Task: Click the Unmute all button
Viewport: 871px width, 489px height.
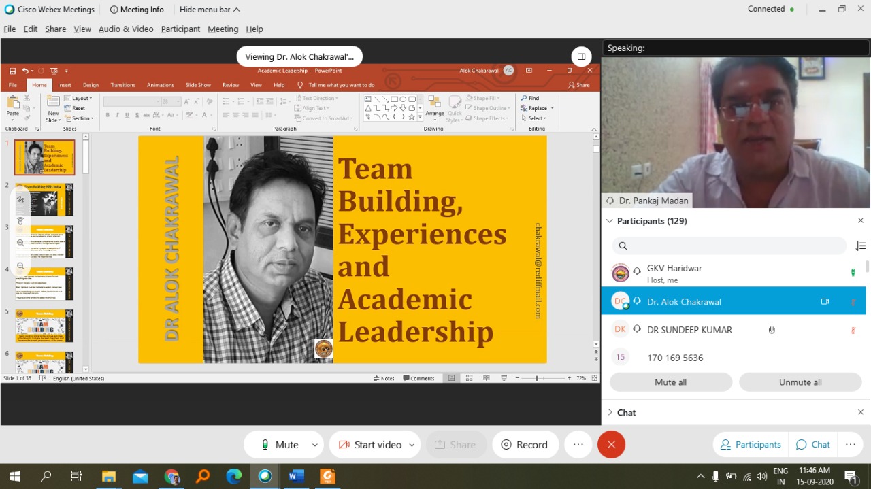Action: click(800, 382)
